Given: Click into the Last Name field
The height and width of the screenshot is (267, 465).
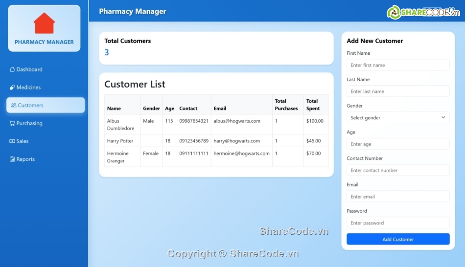Looking at the screenshot, I should (398, 91).
